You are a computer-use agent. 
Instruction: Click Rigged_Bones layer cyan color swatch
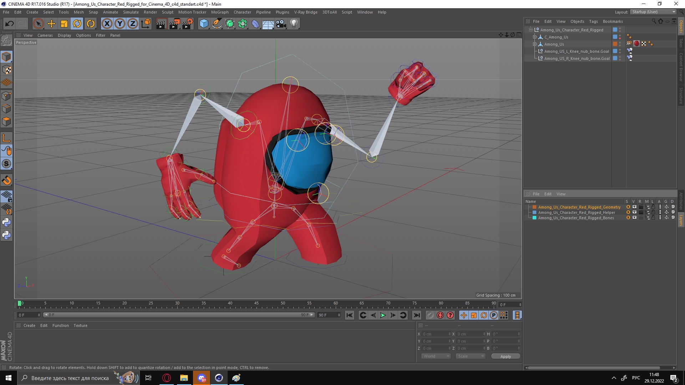(x=534, y=217)
